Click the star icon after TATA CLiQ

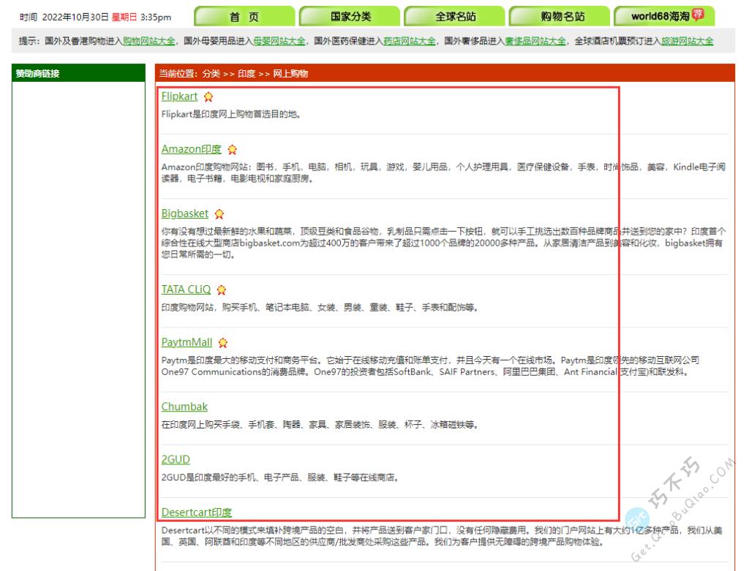click(222, 290)
